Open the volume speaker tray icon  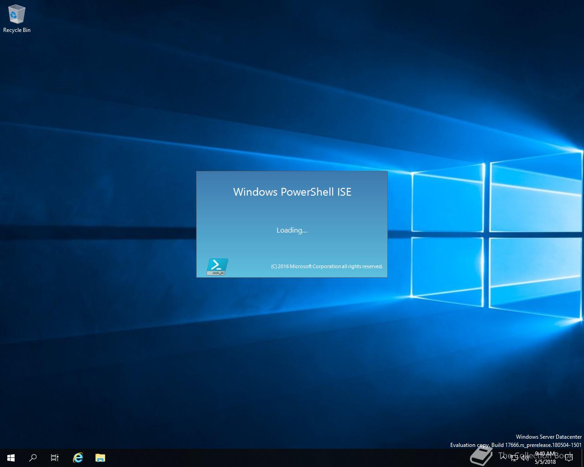click(525, 458)
